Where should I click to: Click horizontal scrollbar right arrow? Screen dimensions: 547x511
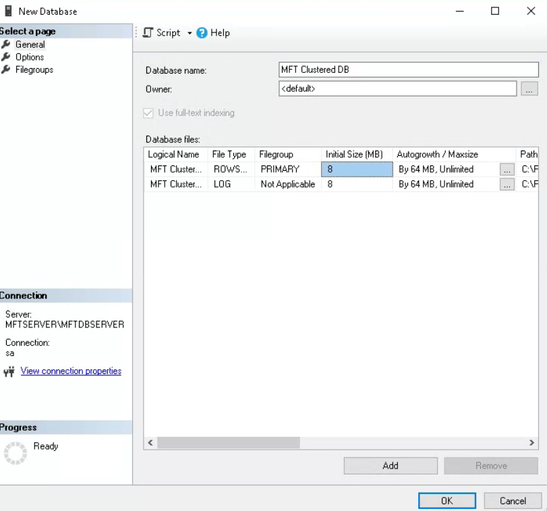[531, 443]
